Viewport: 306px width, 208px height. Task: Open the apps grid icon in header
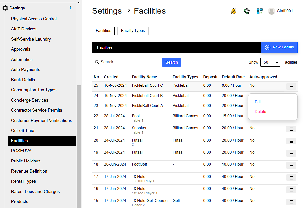[260, 11]
